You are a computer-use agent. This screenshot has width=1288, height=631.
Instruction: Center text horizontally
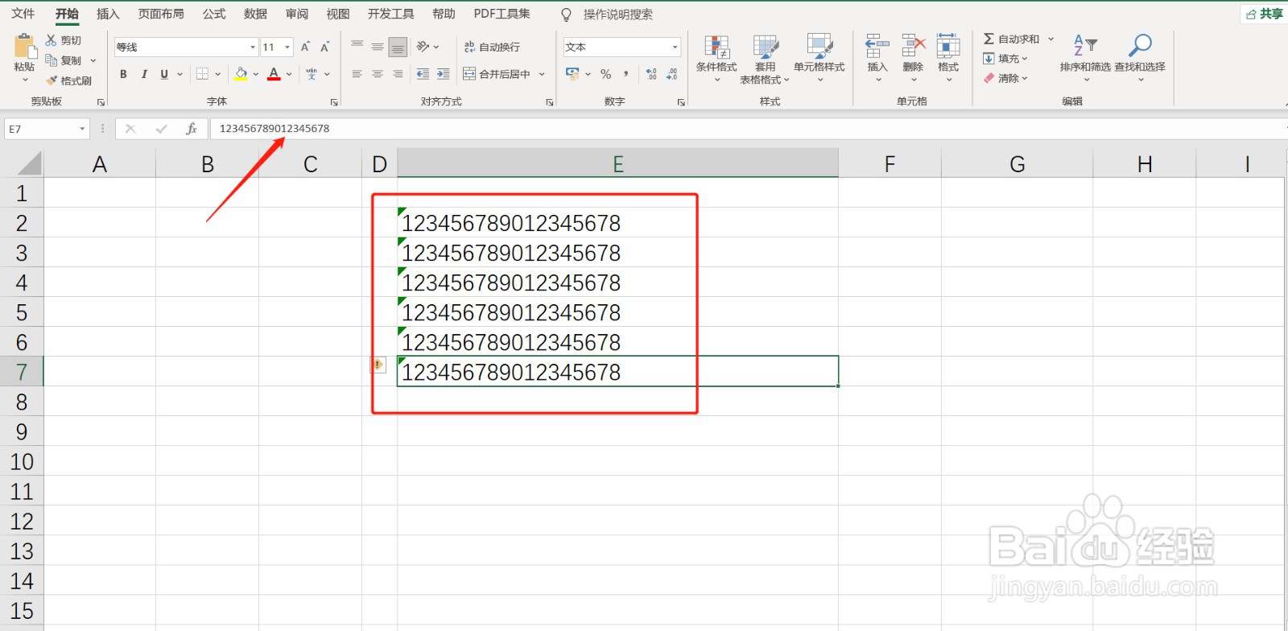[x=378, y=74]
